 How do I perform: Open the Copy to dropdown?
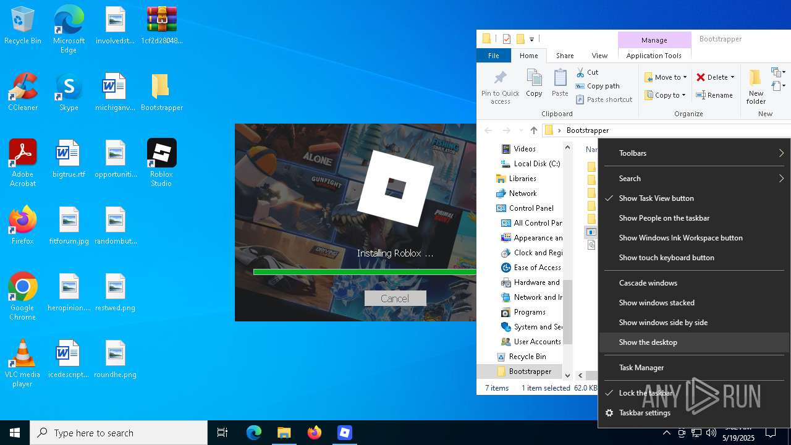[x=666, y=95]
